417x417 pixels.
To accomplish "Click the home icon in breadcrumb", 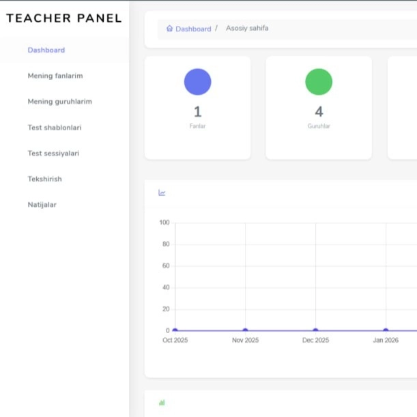I will point(169,29).
